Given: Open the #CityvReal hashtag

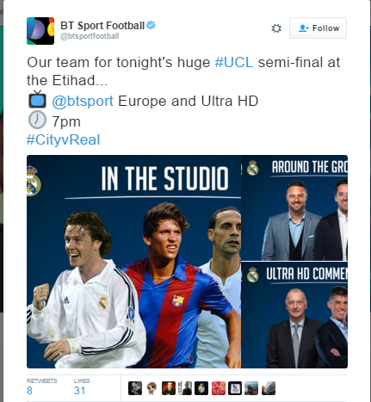Looking at the screenshot, I should coord(63,139).
